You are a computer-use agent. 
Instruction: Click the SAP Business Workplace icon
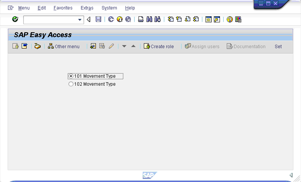click(37, 46)
